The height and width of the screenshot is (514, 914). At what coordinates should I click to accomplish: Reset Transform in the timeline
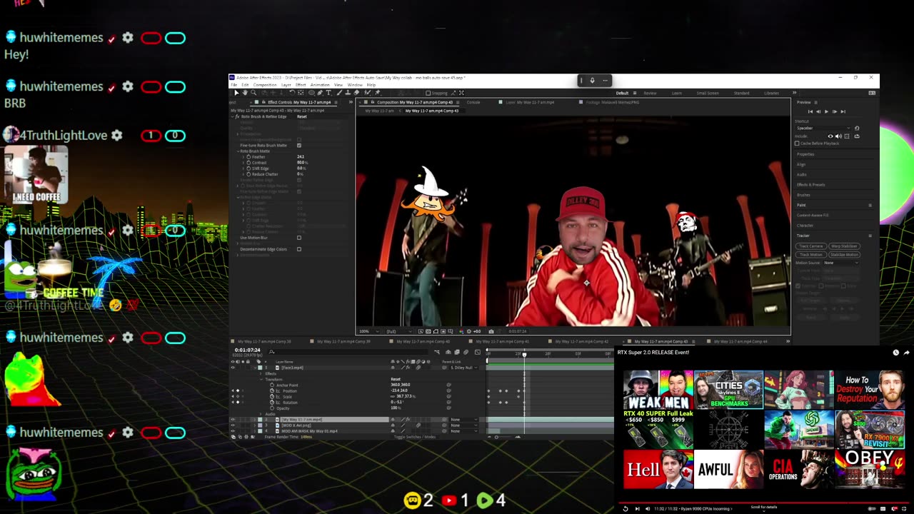click(396, 379)
